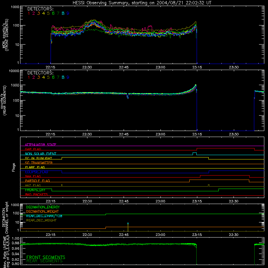268x268 pixels.
Task: Click red detector 1 in rear segments legend
Action: point(29,77)
